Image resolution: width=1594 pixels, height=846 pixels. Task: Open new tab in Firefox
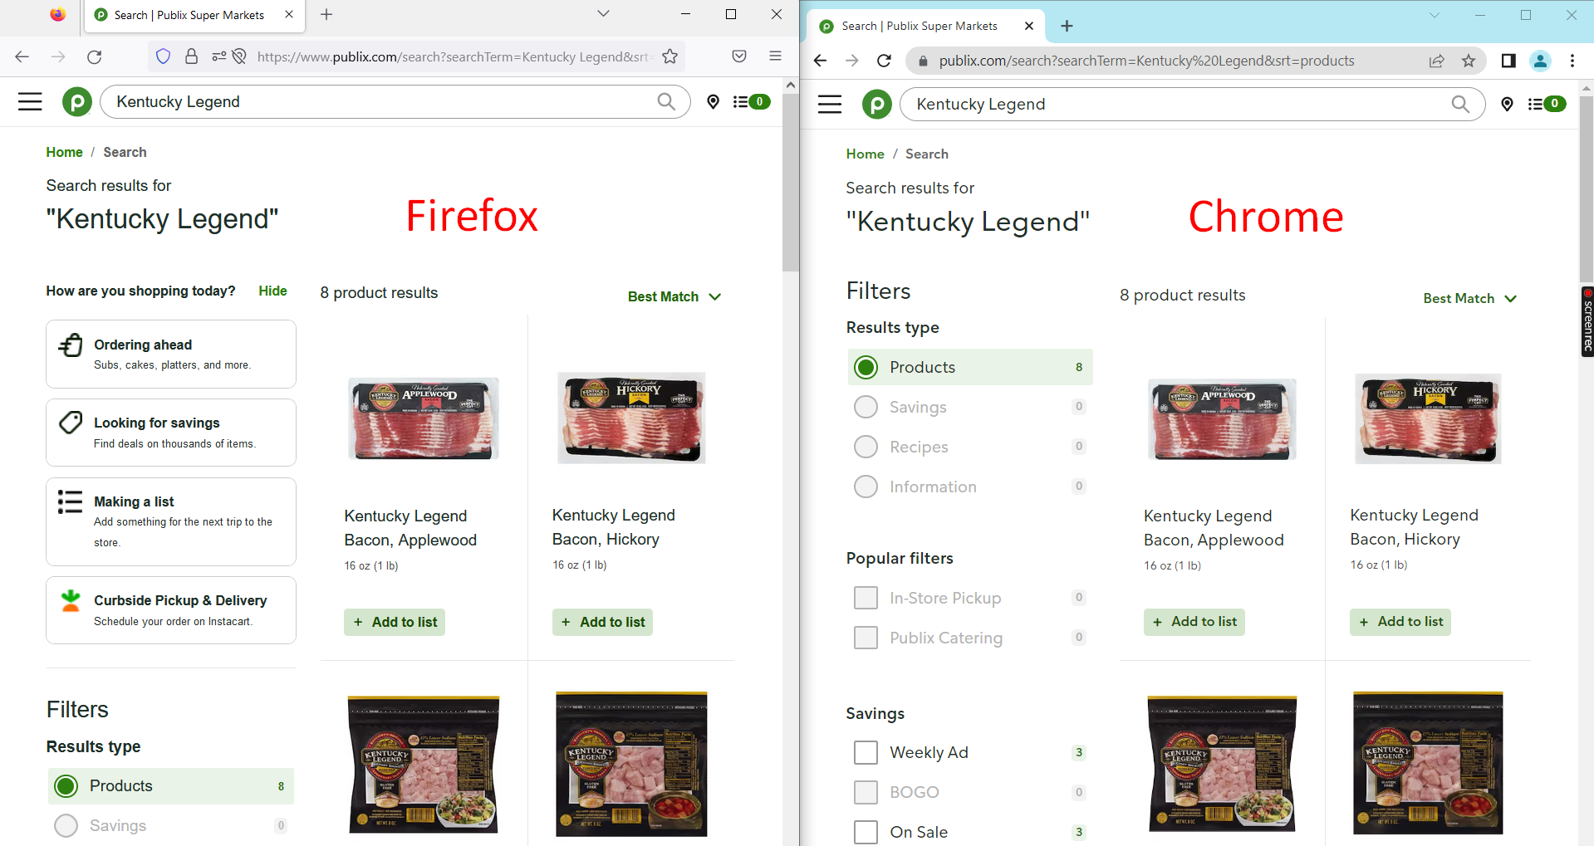(x=326, y=14)
